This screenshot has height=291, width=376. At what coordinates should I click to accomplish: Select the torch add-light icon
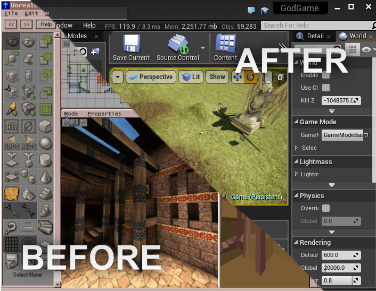coord(12,109)
